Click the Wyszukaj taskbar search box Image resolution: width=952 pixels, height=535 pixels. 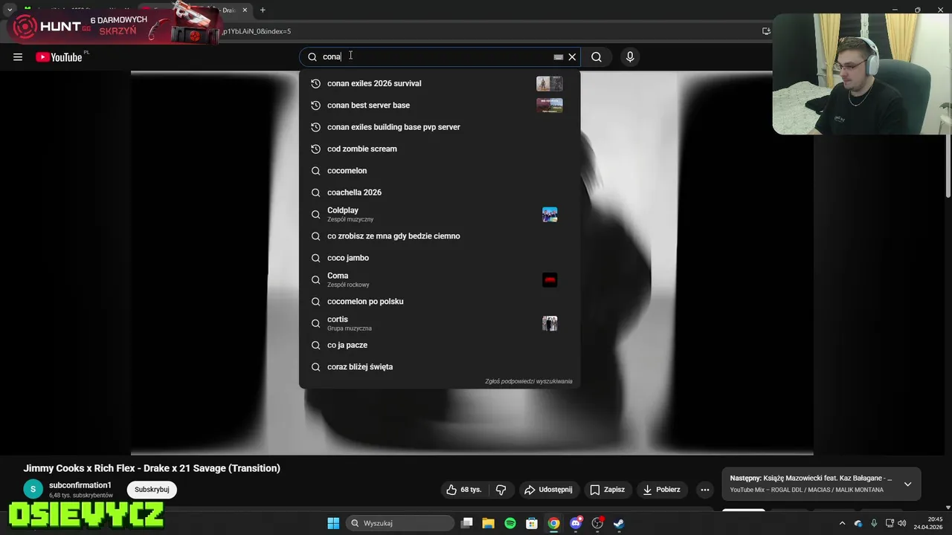pyautogui.click(x=401, y=523)
